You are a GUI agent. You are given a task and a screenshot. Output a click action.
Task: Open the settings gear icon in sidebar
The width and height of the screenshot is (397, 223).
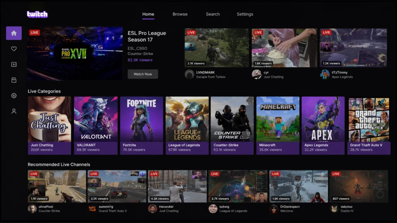[14, 96]
